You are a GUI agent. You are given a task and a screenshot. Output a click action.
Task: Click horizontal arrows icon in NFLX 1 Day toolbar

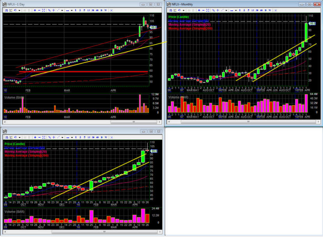pos(67,10)
